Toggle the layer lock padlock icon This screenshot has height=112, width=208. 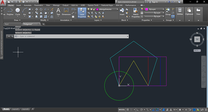tap(94, 9)
